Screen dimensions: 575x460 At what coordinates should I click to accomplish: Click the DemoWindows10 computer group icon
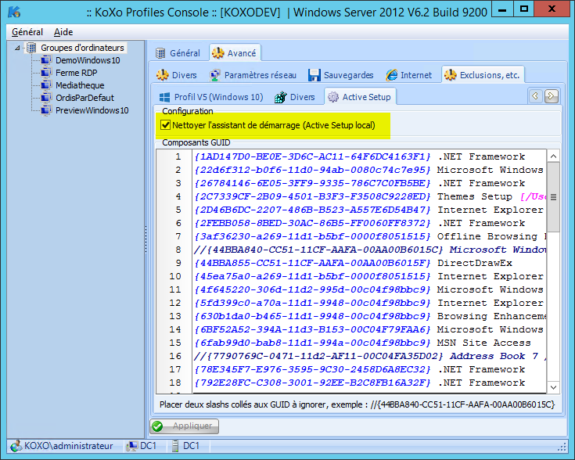pos(46,60)
